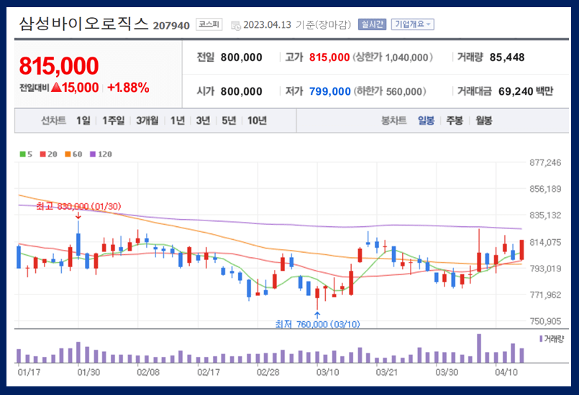Click the 전일 value 800,000
This screenshot has width=579, height=395.
242,57
